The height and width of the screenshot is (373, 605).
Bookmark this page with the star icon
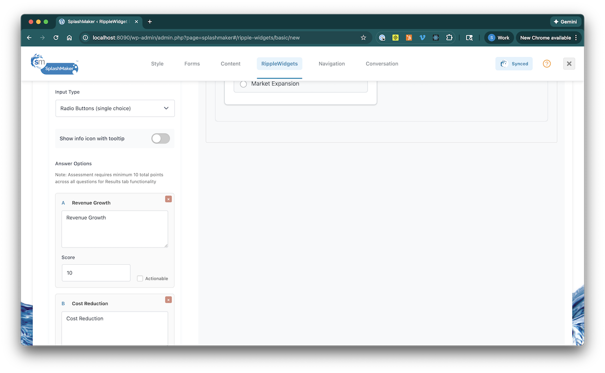click(364, 38)
